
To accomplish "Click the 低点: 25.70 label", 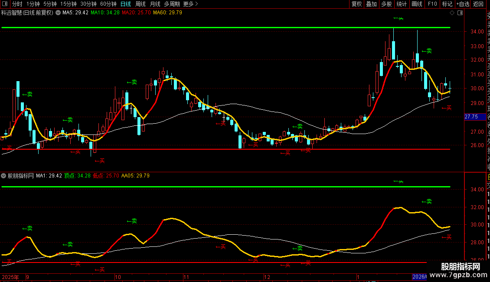I will (106, 176).
